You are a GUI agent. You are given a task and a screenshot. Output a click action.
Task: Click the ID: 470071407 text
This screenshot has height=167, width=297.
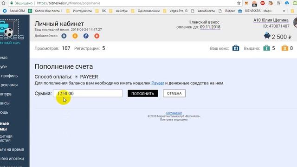click(277, 26)
